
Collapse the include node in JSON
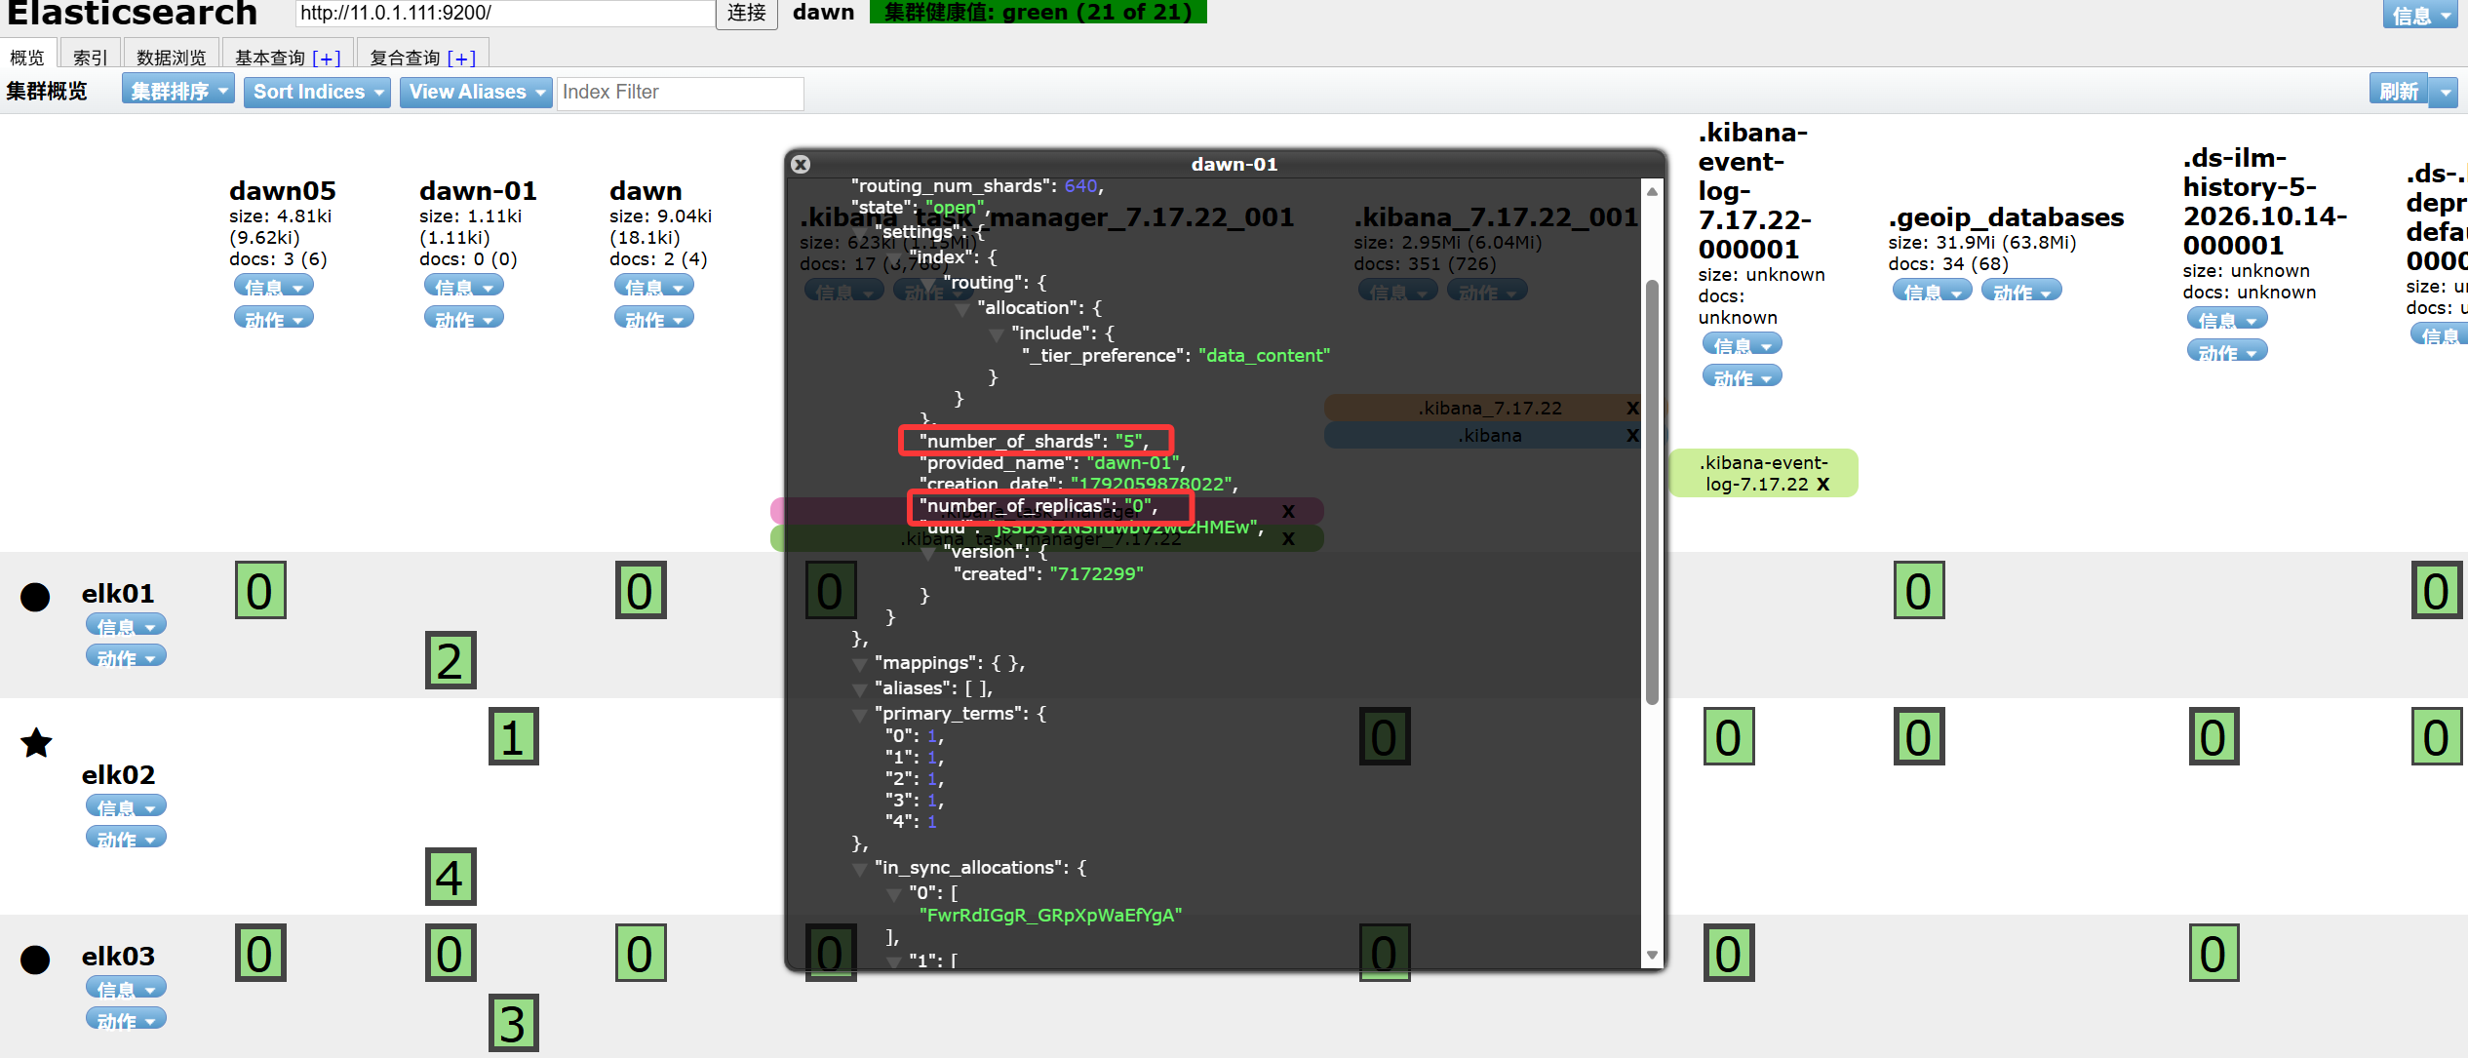[x=997, y=334]
